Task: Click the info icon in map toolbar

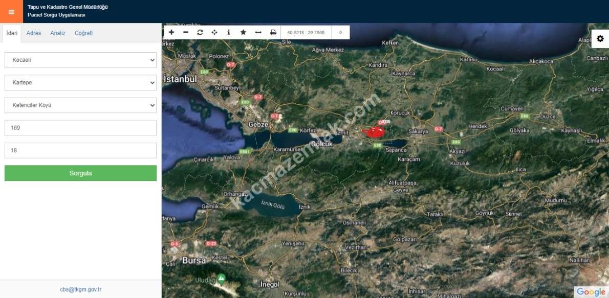Action: [229, 32]
